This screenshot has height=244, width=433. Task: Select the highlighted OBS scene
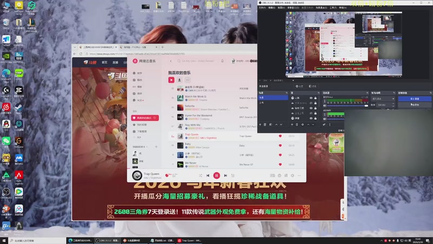point(273,98)
